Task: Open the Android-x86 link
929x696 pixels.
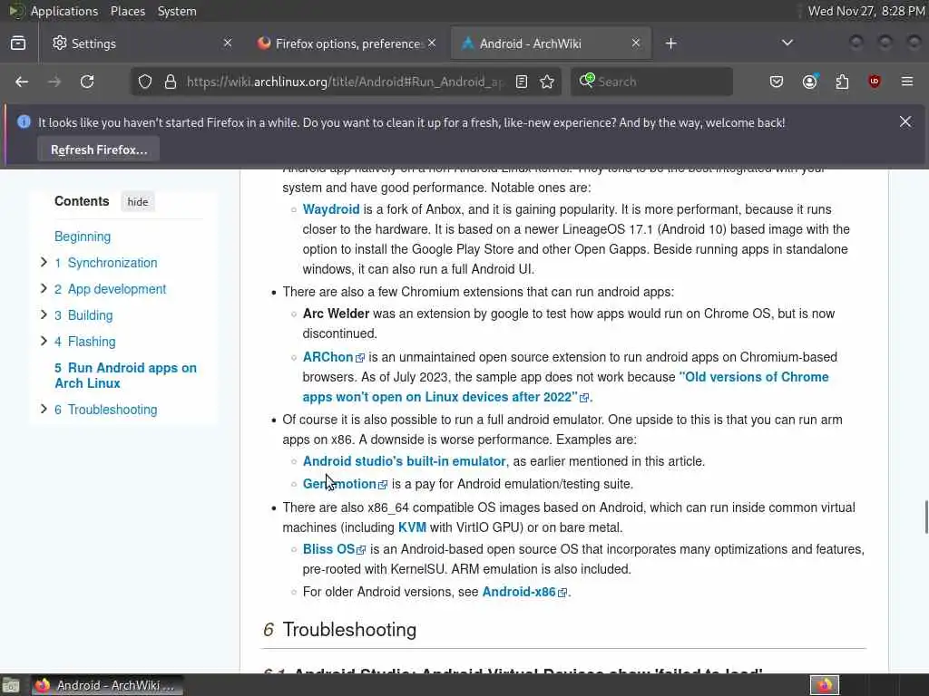Action: click(x=524, y=591)
